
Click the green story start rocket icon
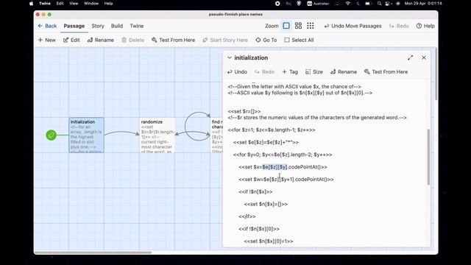51,135
